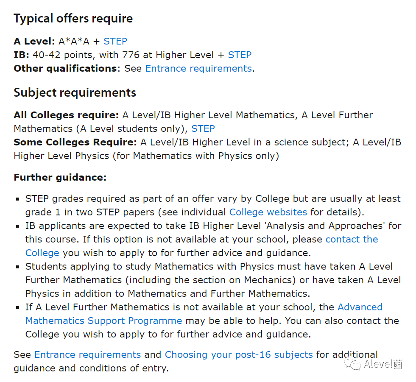Click the bullet before Students applying text

coord(18,267)
